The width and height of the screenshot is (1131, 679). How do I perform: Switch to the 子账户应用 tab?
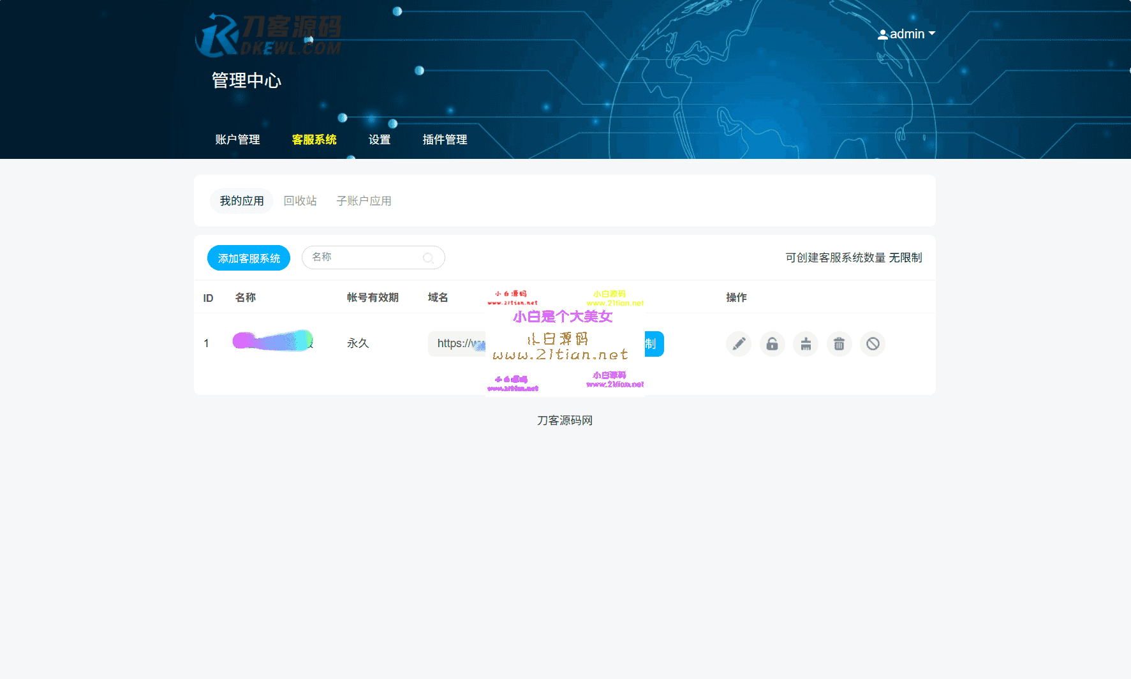(364, 200)
